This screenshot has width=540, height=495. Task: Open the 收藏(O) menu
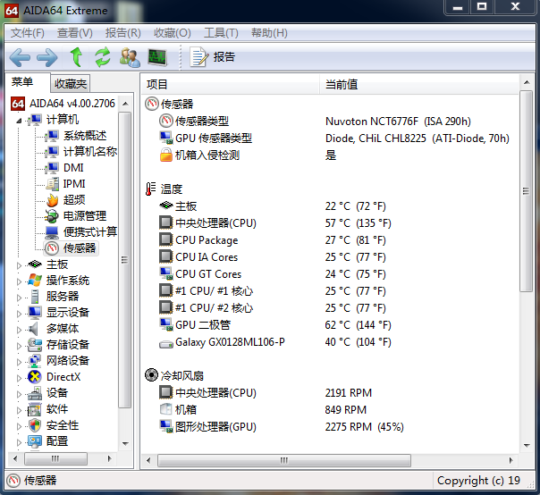tap(173, 33)
